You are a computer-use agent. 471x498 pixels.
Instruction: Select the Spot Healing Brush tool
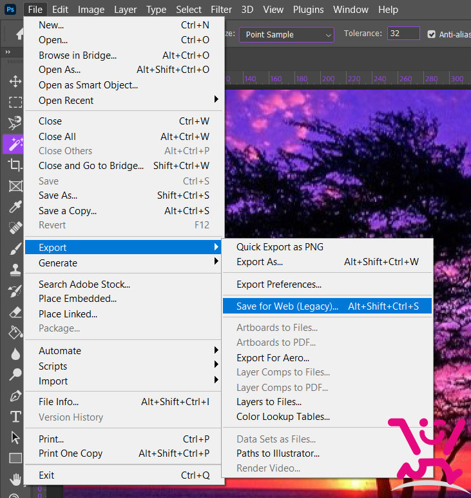15,228
